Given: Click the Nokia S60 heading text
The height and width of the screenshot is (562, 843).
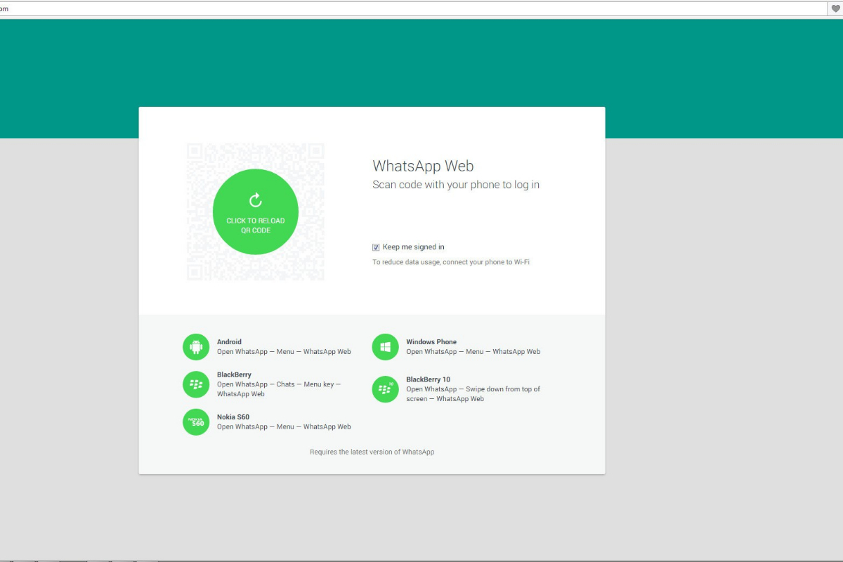Looking at the screenshot, I should pos(233,417).
